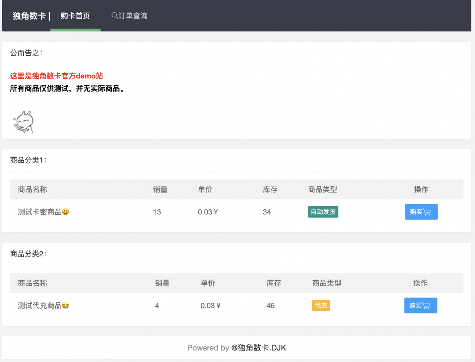Click the magnifier icon beside 订单查询
Image resolution: width=475 pixels, height=362 pixels.
(x=113, y=16)
